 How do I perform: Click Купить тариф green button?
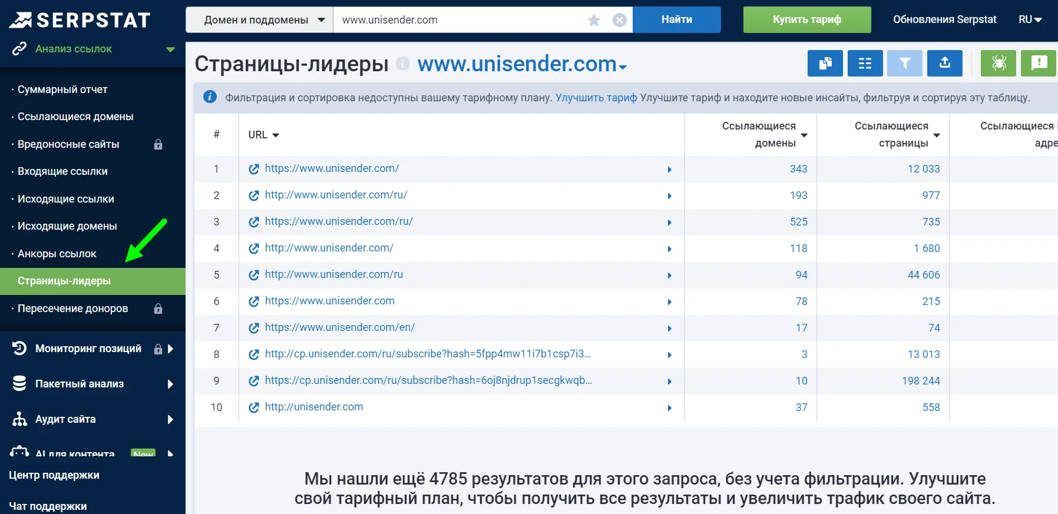[807, 20]
